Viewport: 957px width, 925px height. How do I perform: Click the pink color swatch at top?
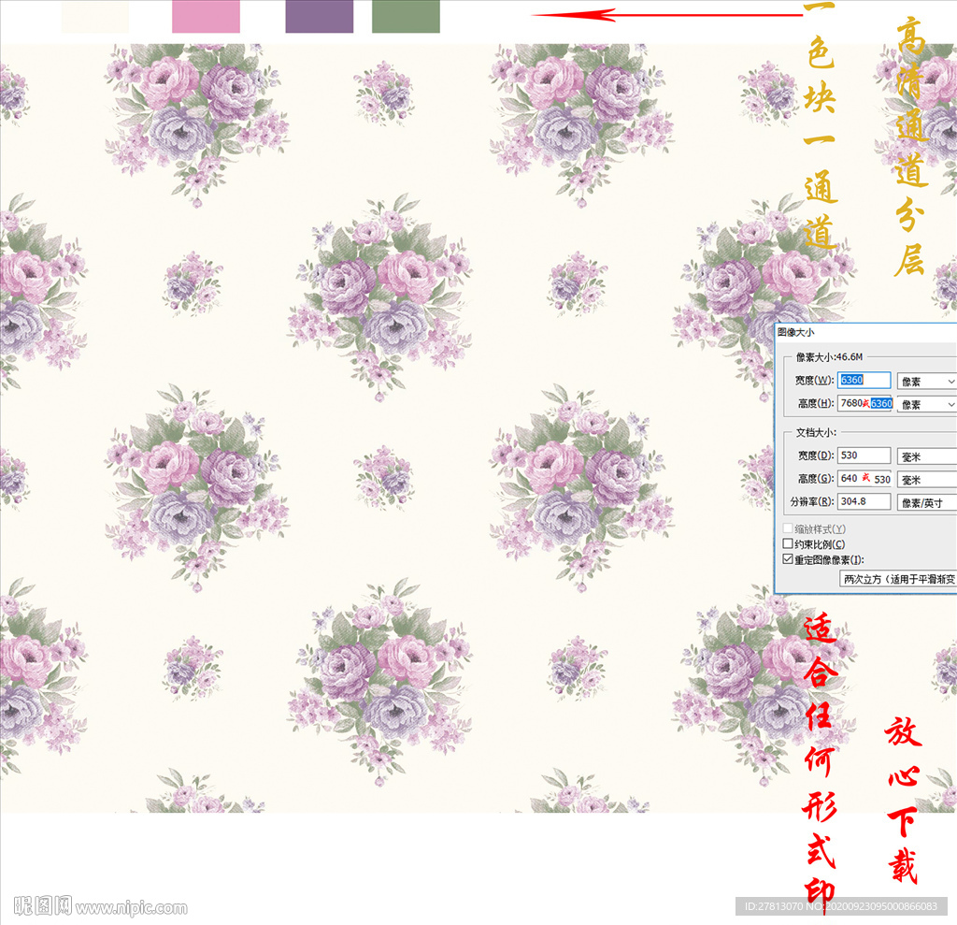206,17
